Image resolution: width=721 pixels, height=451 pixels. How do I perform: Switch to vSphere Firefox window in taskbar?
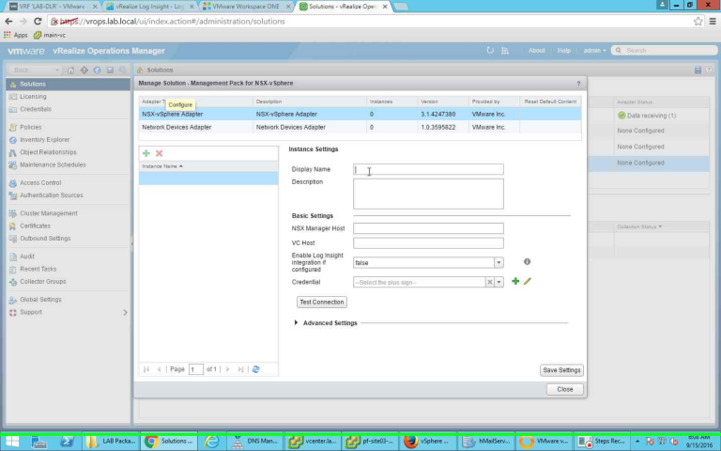click(428, 442)
